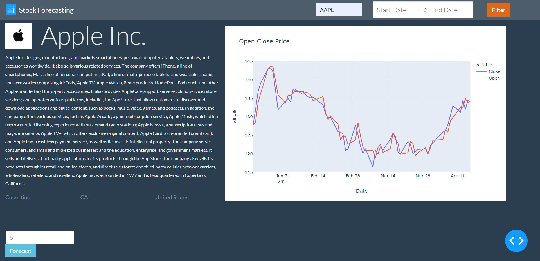The height and width of the screenshot is (261, 540).
Task: Hide the Open series via the legend
Action: 494,78
